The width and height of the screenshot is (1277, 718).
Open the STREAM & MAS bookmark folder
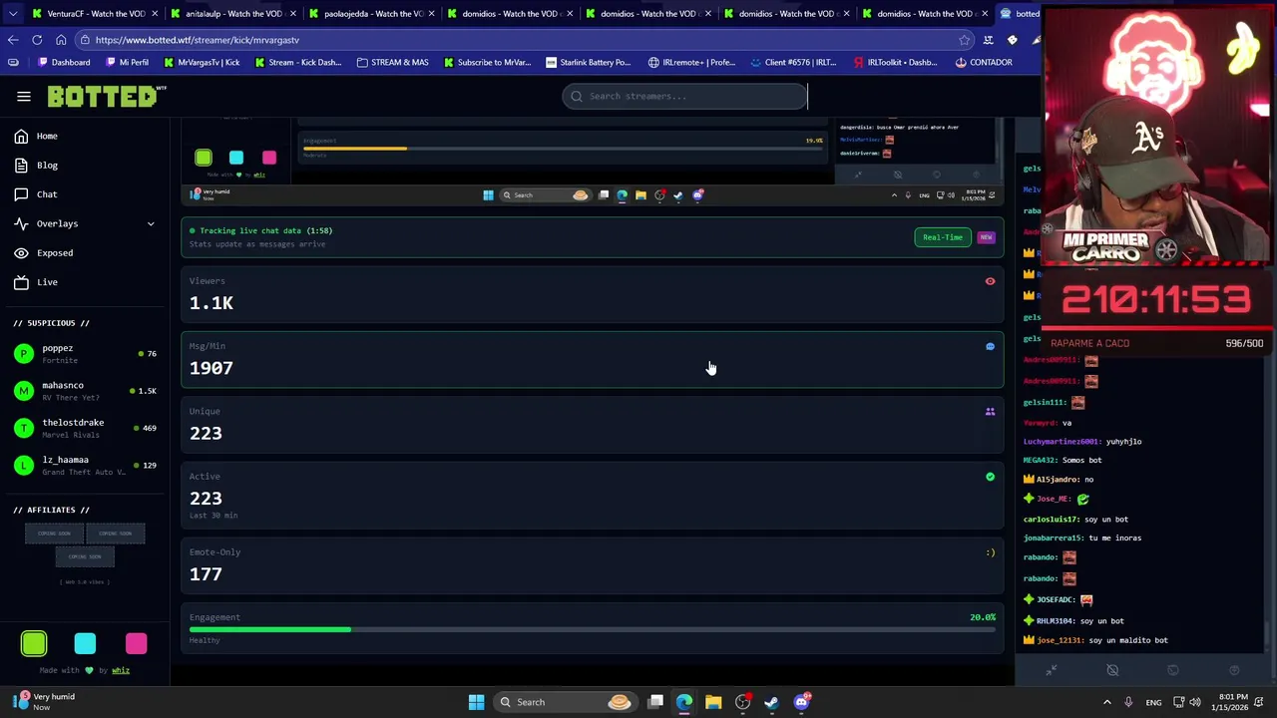click(391, 62)
